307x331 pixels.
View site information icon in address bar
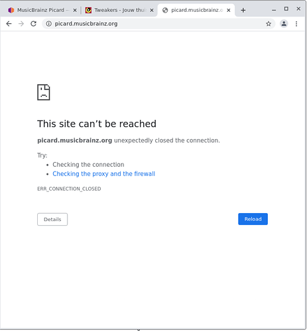click(48, 24)
